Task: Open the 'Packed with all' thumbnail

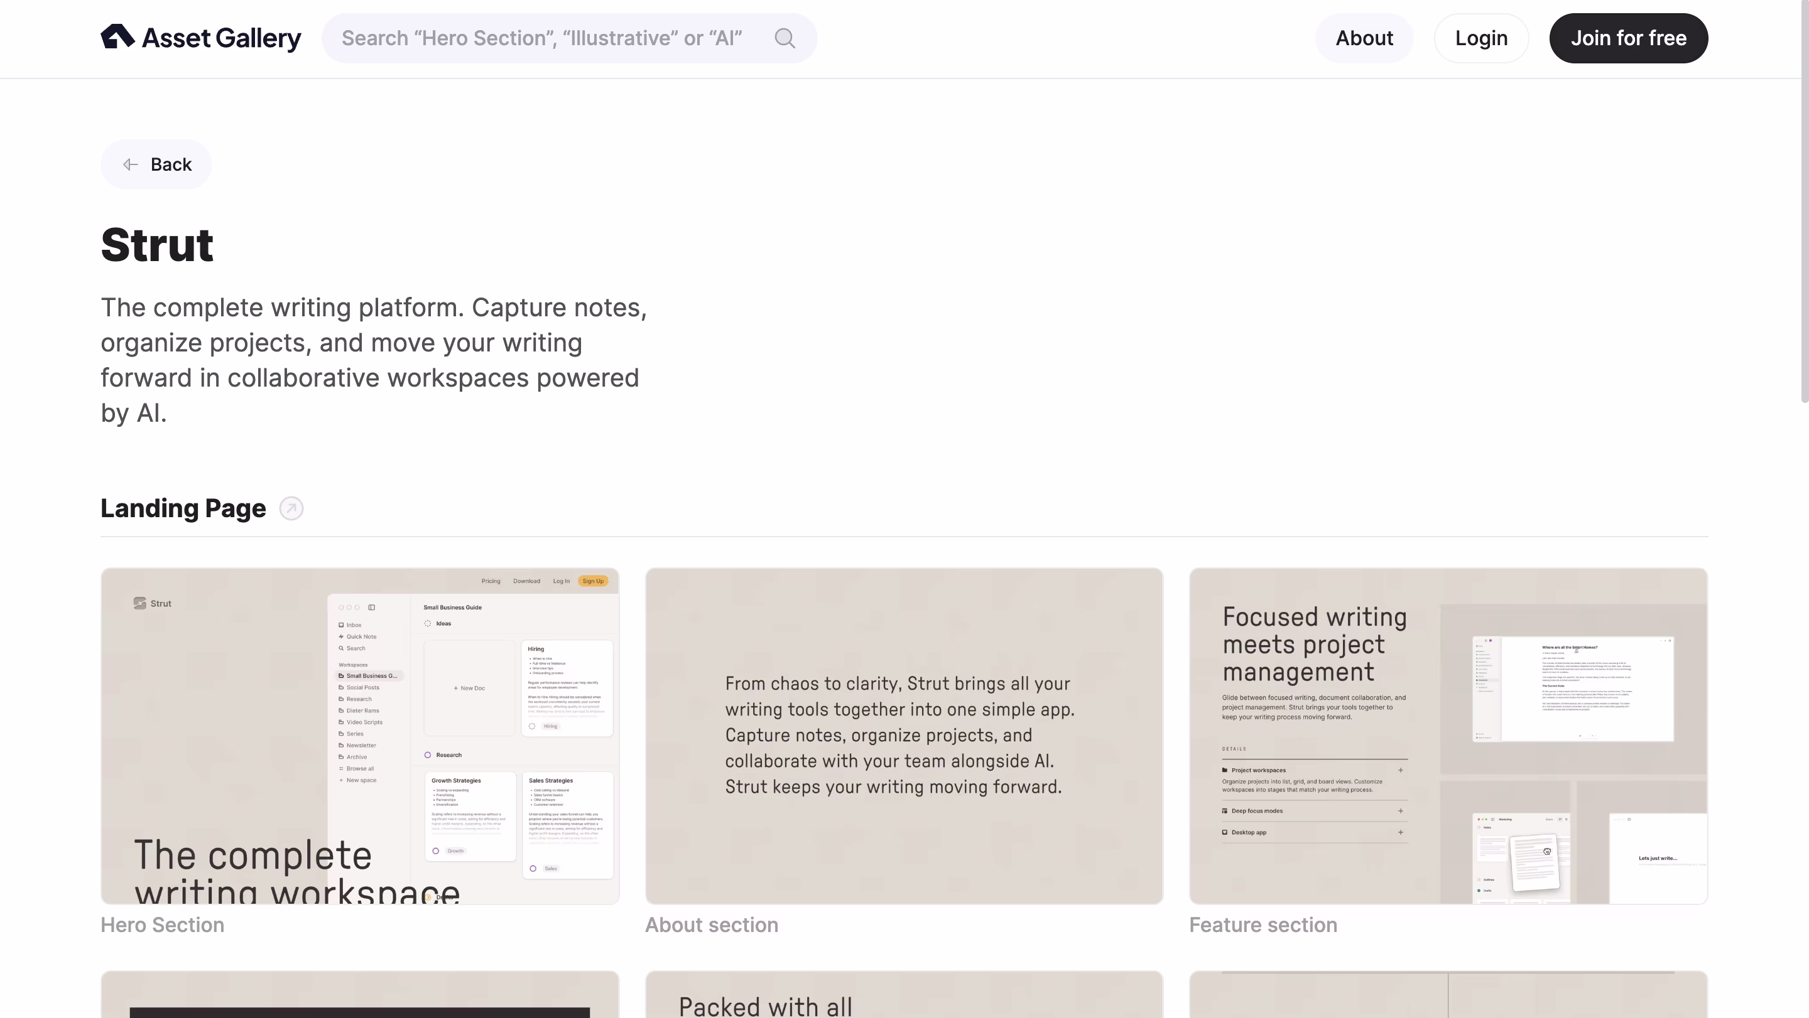Action: (x=904, y=995)
